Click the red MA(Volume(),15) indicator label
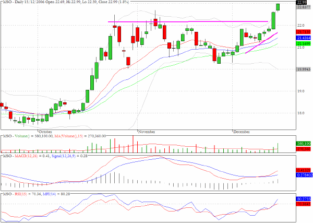This screenshot has height=223, width=313. 69,136
